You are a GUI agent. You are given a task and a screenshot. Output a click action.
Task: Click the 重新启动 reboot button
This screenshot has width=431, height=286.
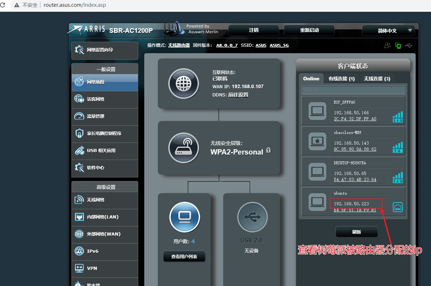tap(309, 30)
